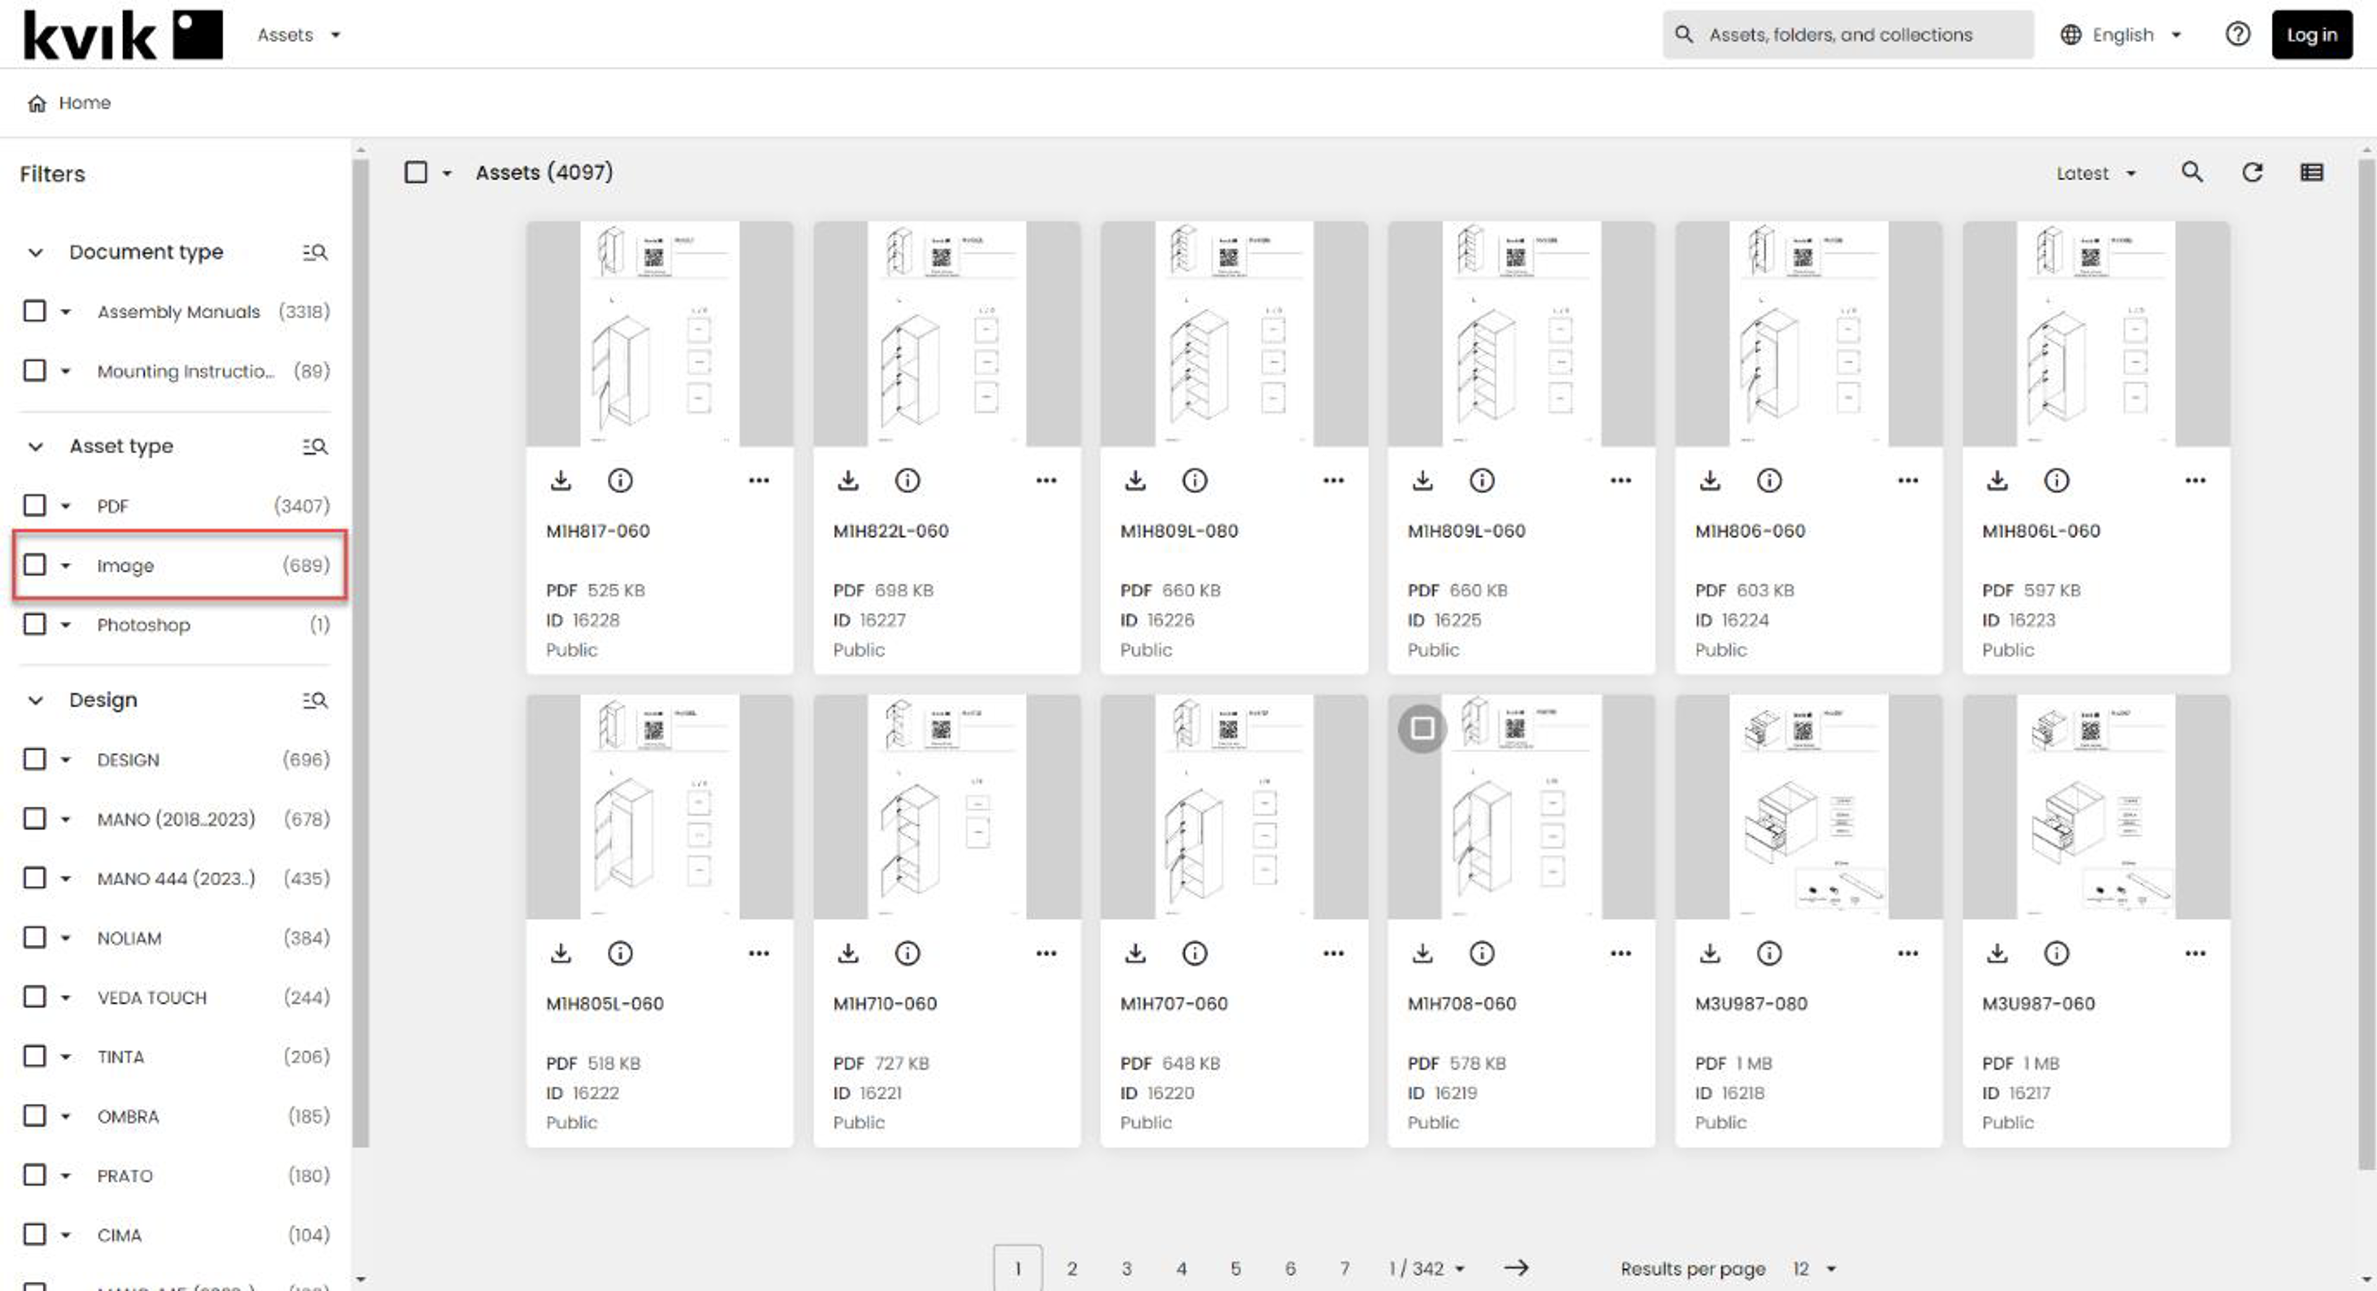Download the M1H817-060 asset

pos(560,480)
